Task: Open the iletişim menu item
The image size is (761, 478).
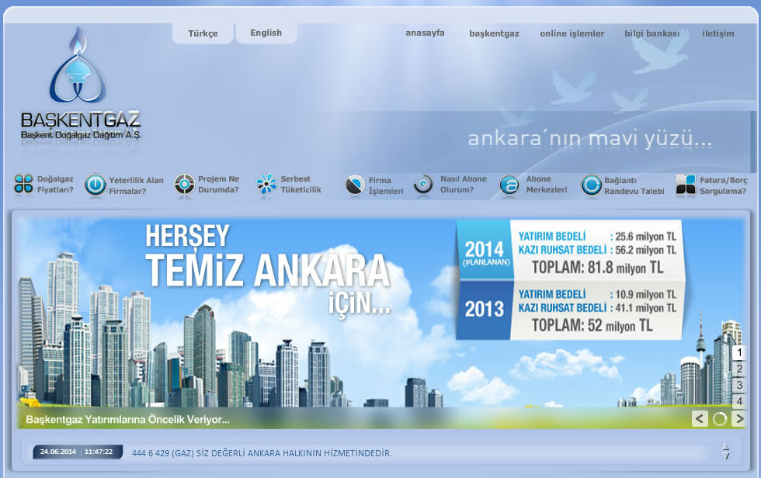Action: coord(718,33)
